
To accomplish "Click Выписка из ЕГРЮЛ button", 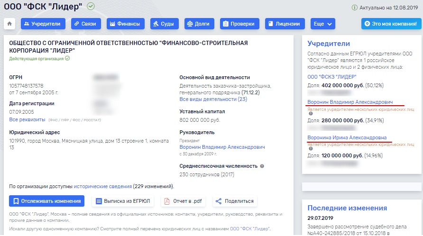I will [x=123, y=201].
